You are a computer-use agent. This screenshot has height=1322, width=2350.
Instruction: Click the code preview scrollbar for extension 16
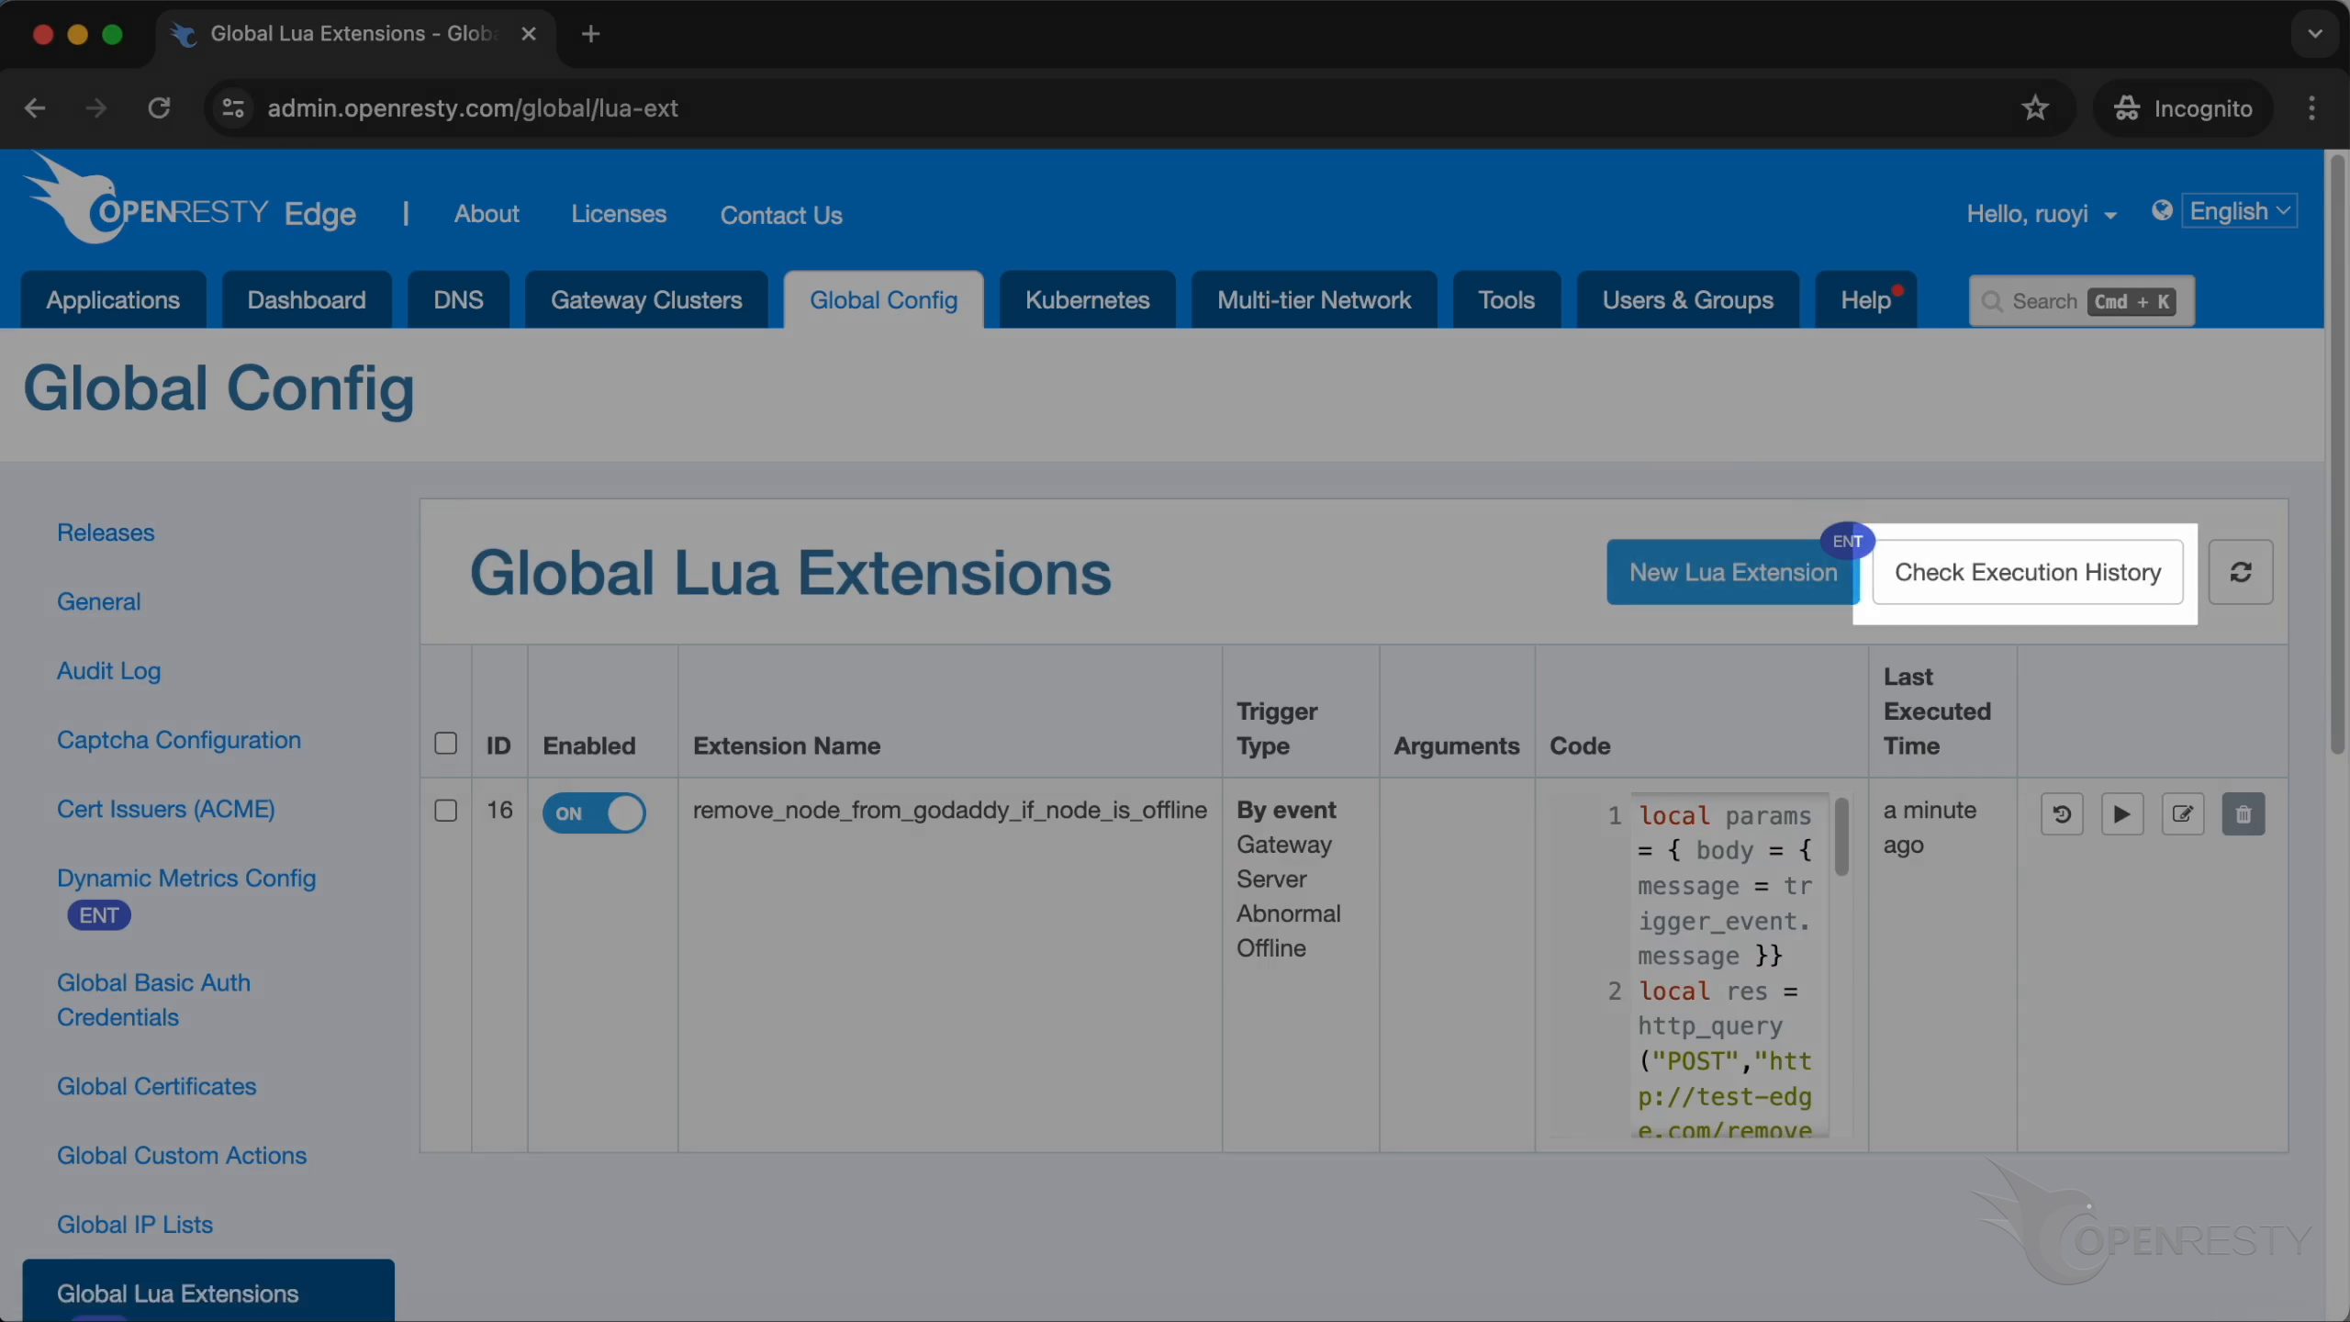1841,836
